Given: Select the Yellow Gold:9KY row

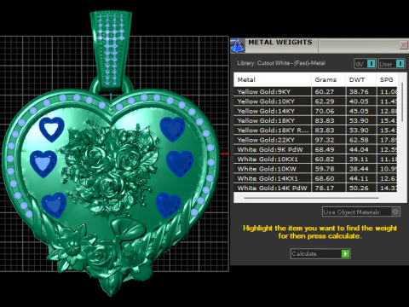Looking at the screenshot, I should pos(315,91).
